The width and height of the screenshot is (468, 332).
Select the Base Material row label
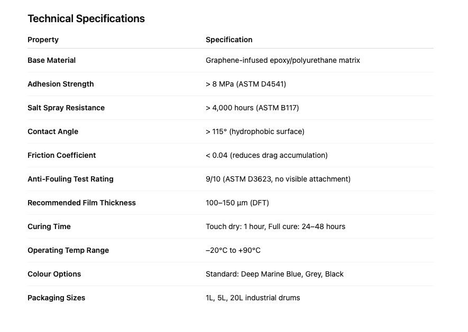51,60
